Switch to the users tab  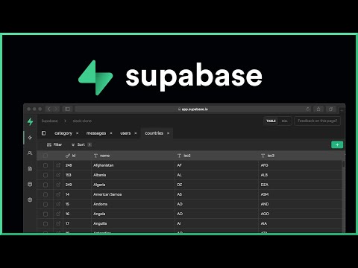[x=125, y=133]
